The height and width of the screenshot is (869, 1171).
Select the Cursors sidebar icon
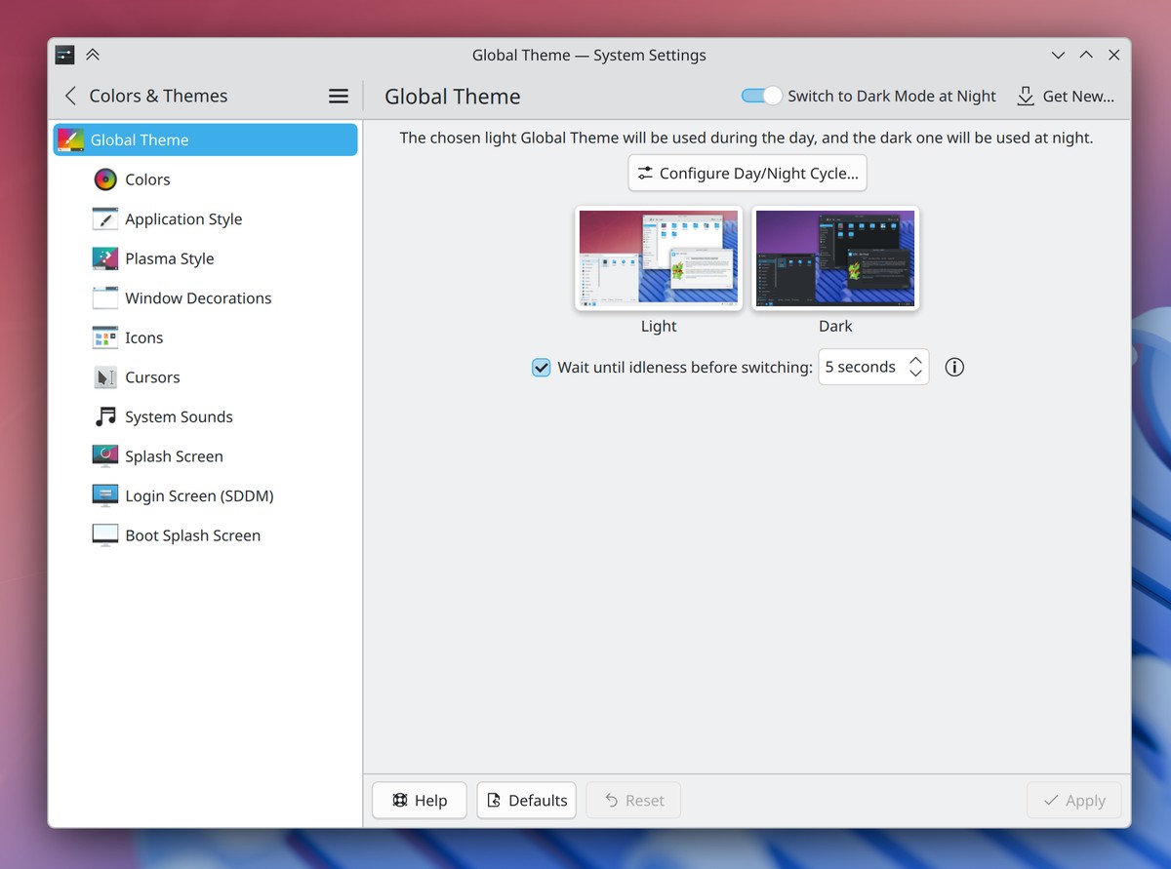coord(104,377)
